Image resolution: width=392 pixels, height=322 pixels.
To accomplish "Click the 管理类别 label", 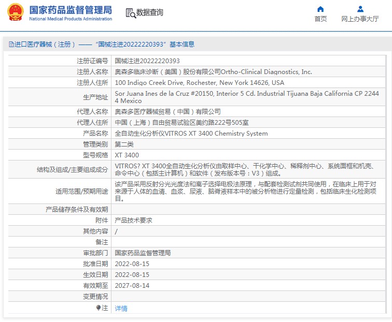I will (95, 144).
